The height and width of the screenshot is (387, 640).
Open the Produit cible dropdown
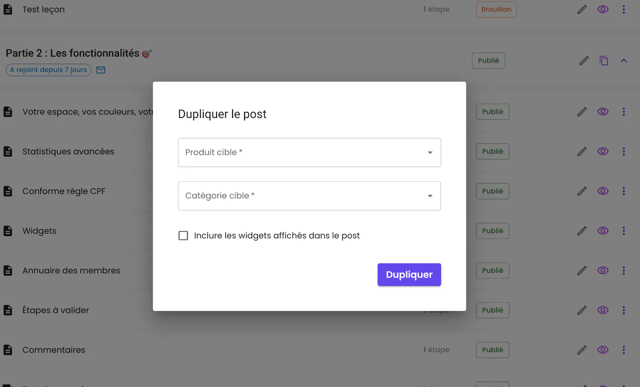[310, 152]
